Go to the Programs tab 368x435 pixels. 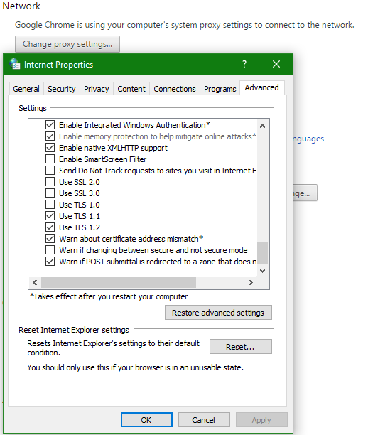tap(220, 89)
